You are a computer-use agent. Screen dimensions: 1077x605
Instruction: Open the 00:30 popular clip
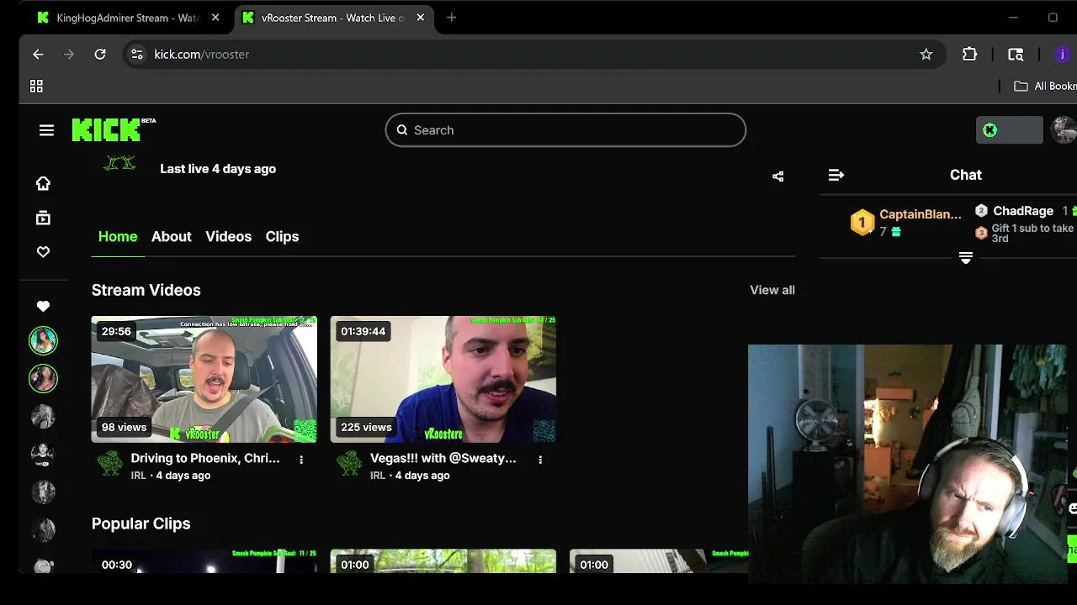click(204, 561)
